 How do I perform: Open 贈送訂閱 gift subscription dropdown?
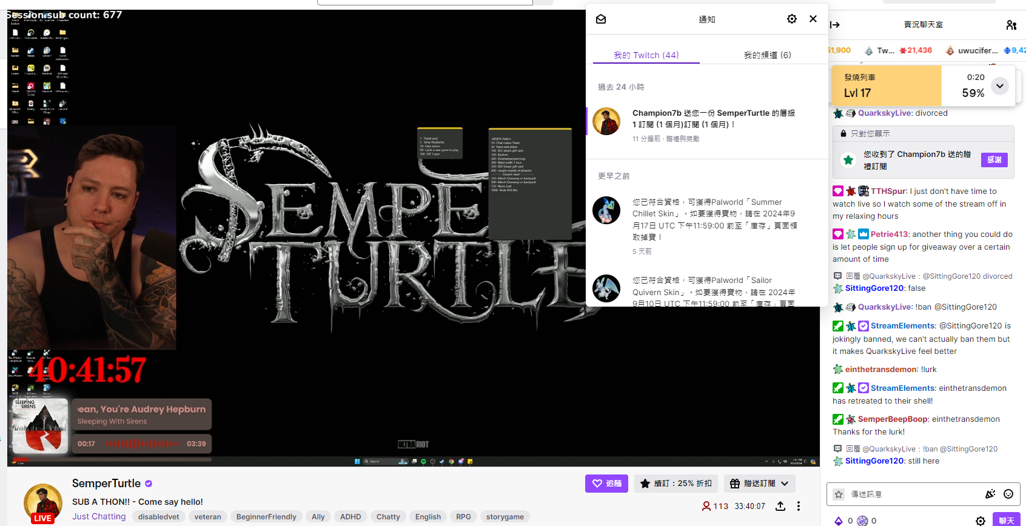[x=759, y=484]
